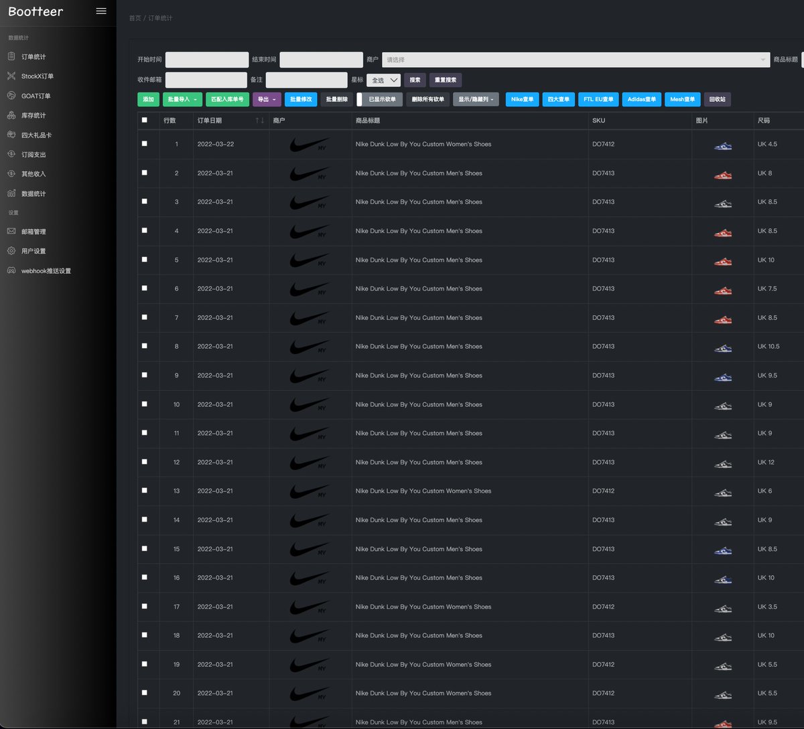This screenshot has height=729, width=804.
Task: Click the Nike查单 button
Action: click(x=522, y=99)
